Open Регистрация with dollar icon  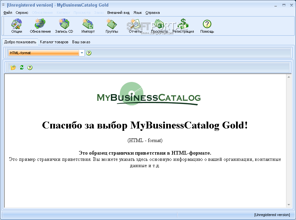[x=183, y=26]
